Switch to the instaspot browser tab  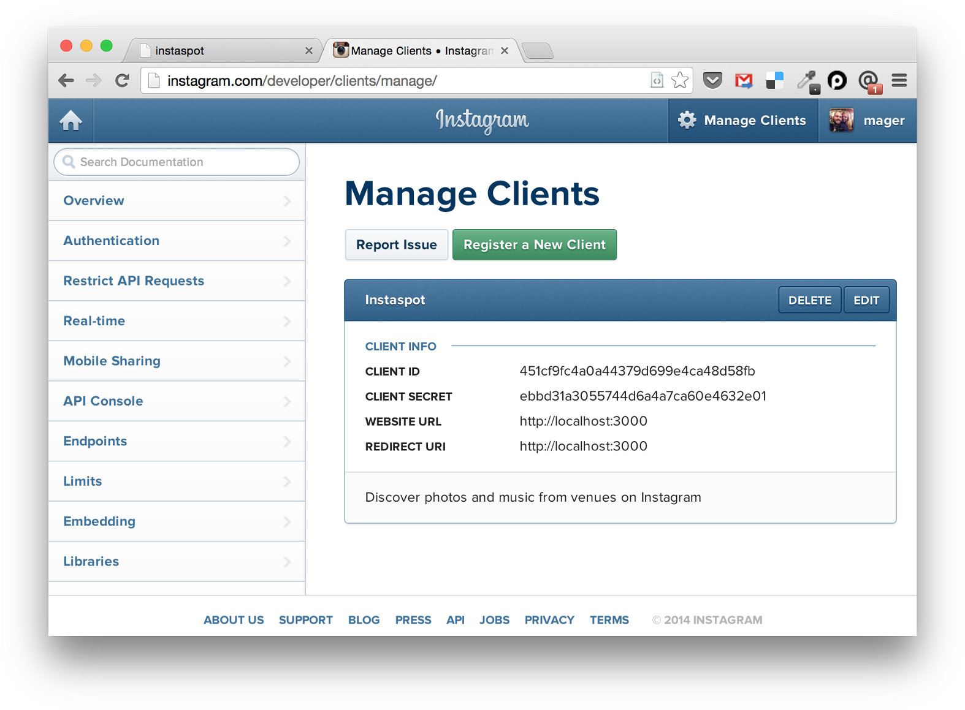pos(221,51)
